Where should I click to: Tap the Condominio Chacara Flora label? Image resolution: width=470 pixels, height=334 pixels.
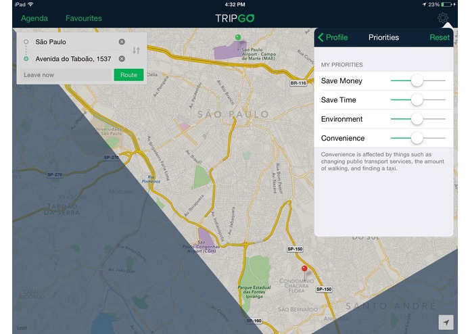296,285
